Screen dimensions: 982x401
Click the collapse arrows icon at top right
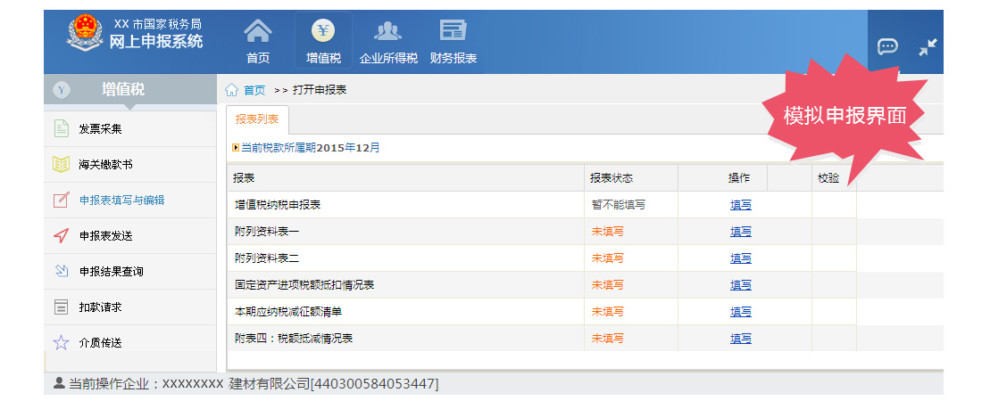click(928, 47)
